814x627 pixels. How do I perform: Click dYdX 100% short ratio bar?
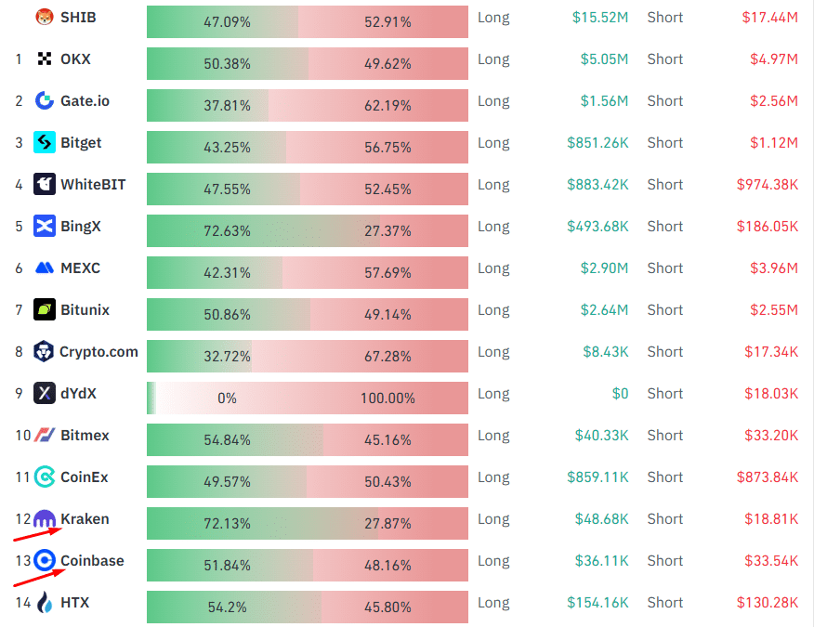tap(387, 398)
